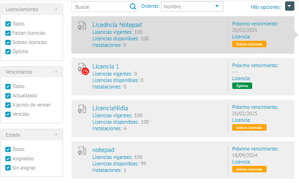
Task: Open the Licedncia Notepad license
Action: (x=117, y=25)
